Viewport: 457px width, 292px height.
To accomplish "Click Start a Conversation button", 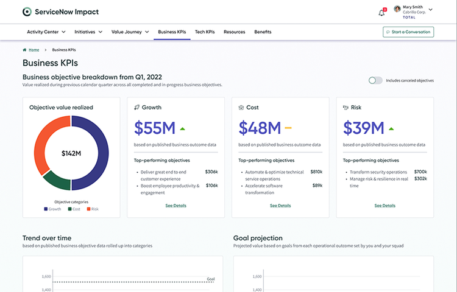I will pyautogui.click(x=408, y=32).
